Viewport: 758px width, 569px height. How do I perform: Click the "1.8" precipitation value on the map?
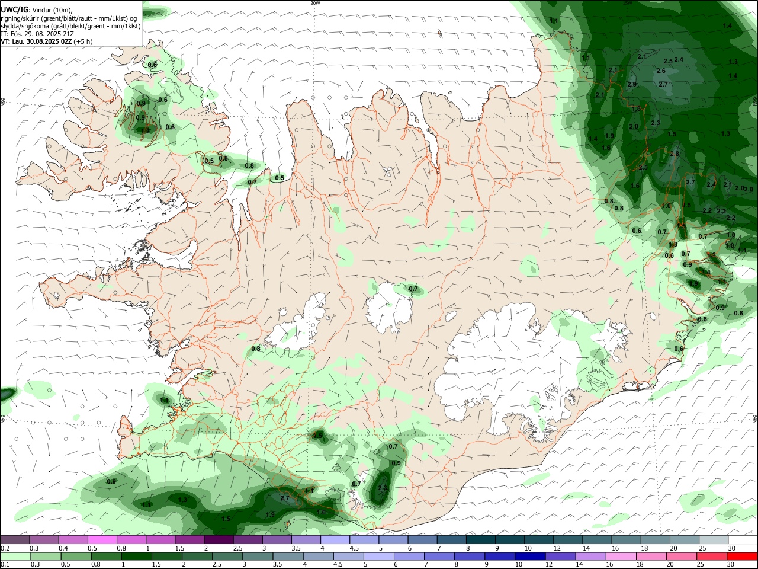click(637, 109)
